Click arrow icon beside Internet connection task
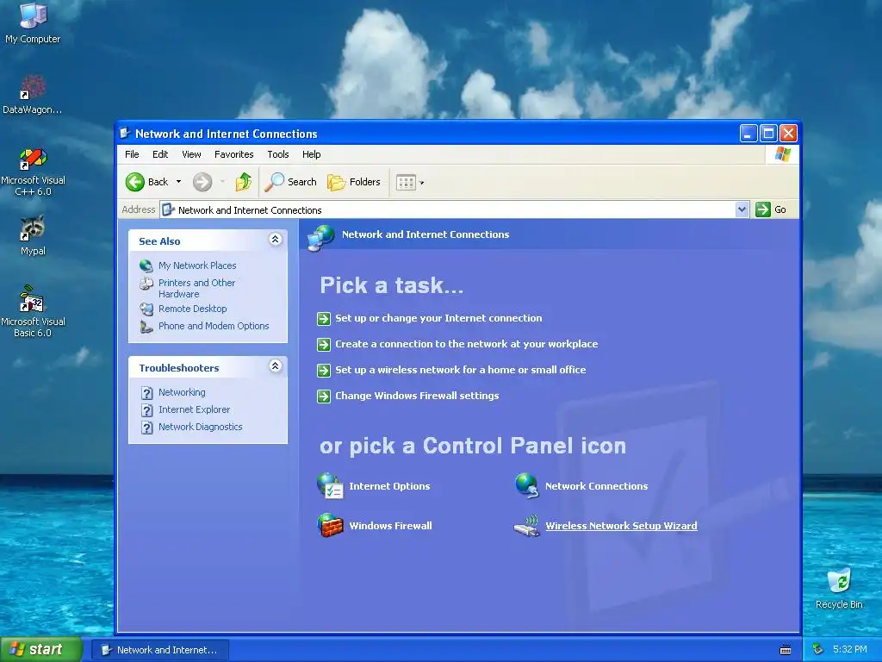Viewport: 882px width, 662px height. (x=324, y=319)
